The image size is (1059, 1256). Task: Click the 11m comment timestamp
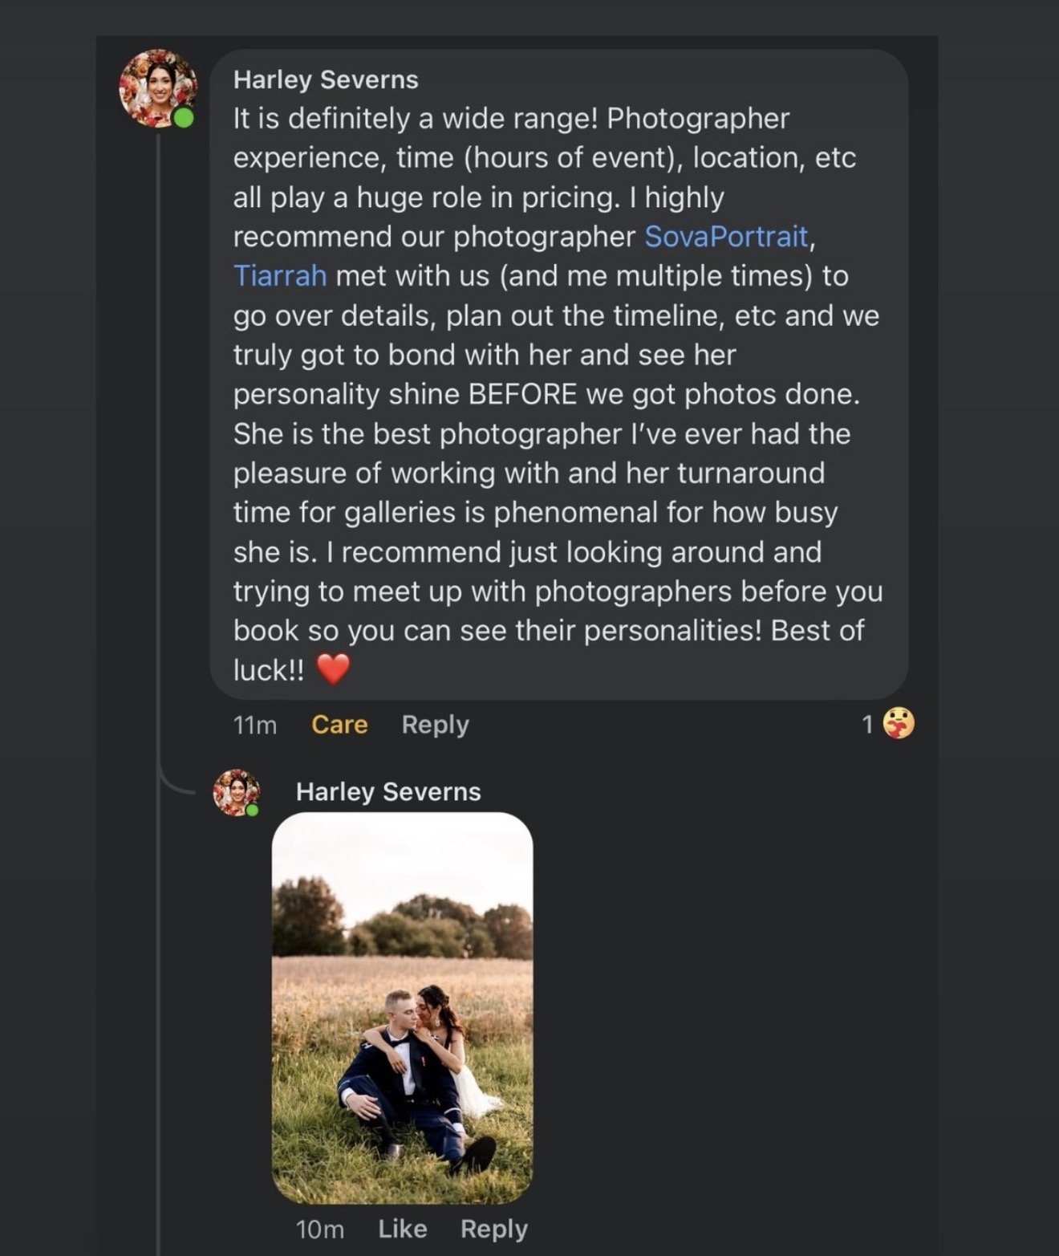pyautogui.click(x=255, y=726)
